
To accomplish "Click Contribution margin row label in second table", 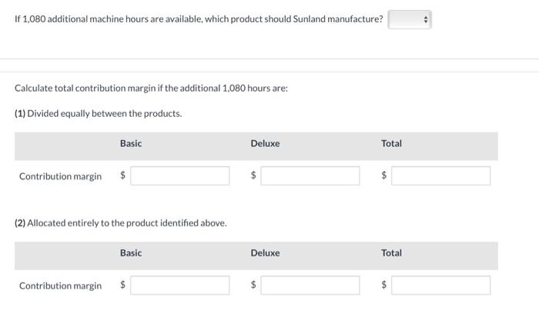I will [x=60, y=286].
